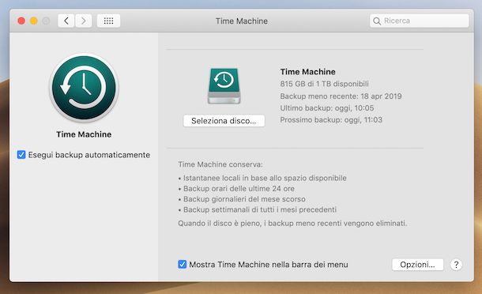
Task: Close the window with the red button
Action: click(x=21, y=21)
